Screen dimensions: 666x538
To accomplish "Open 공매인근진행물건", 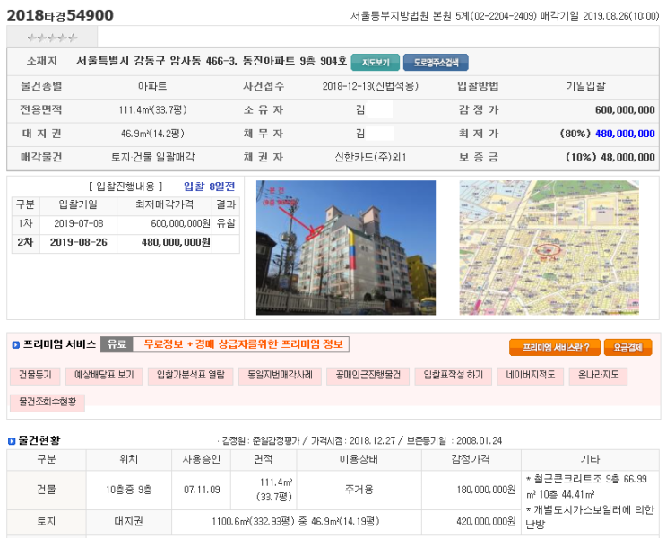I will [x=368, y=376].
